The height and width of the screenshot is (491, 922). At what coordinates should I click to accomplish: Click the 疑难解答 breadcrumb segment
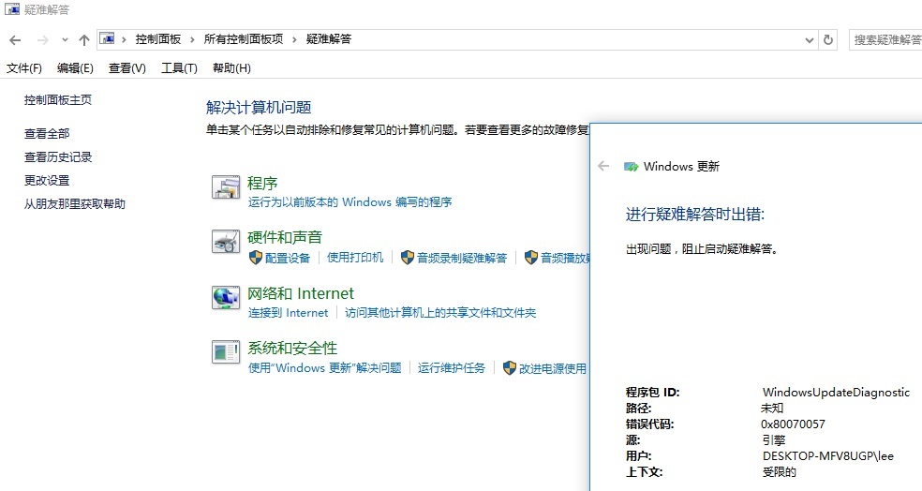(x=329, y=39)
